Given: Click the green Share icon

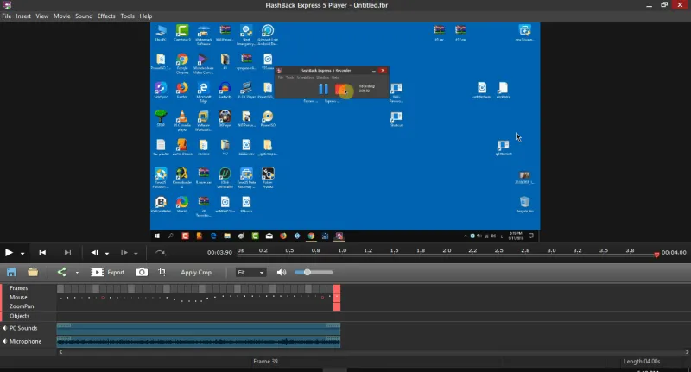Looking at the screenshot, I should point(61,272).
